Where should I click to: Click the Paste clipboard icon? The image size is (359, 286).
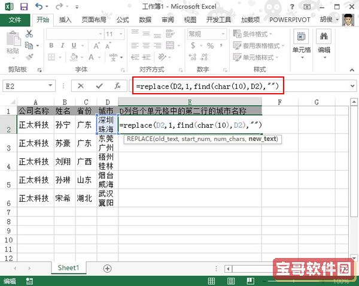click(13, 38)
